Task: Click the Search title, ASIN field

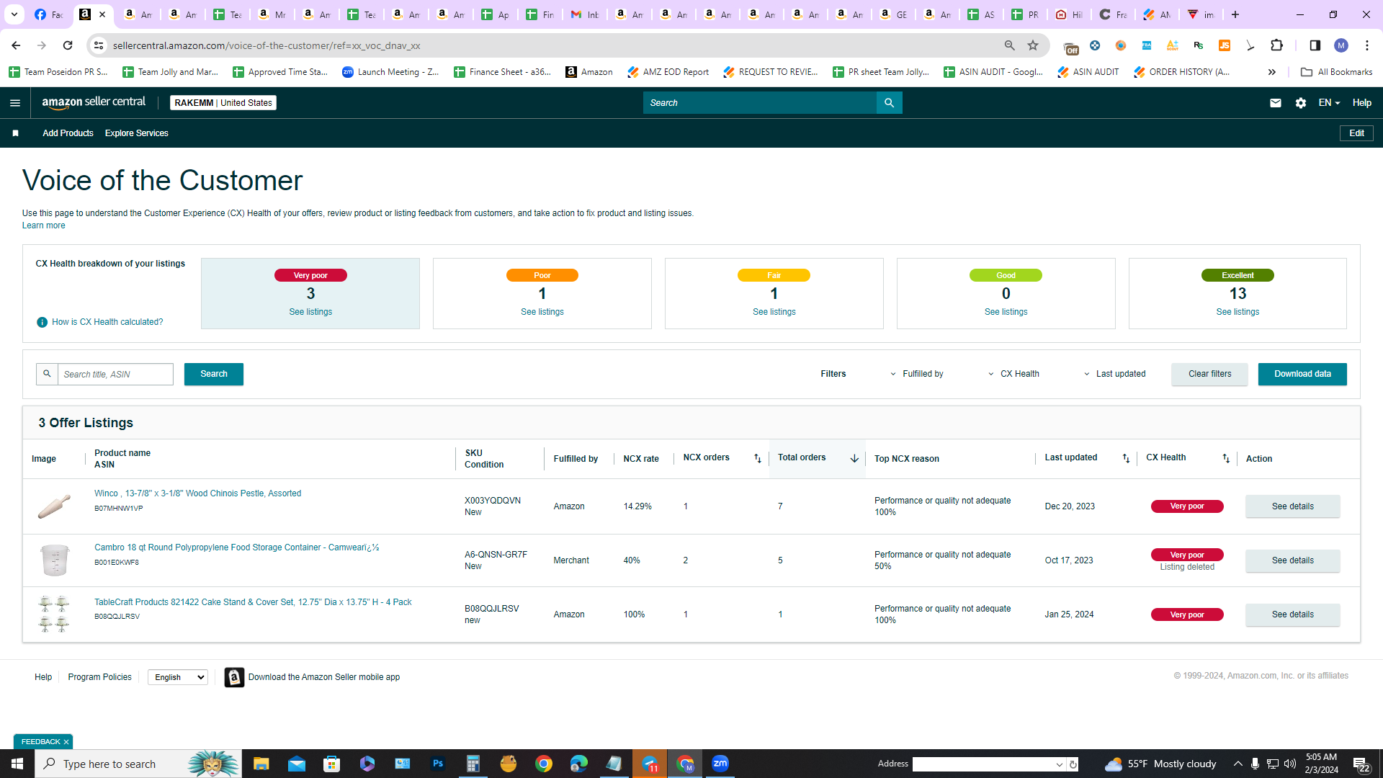Action: pyautogui.click(x=115, y=374)
